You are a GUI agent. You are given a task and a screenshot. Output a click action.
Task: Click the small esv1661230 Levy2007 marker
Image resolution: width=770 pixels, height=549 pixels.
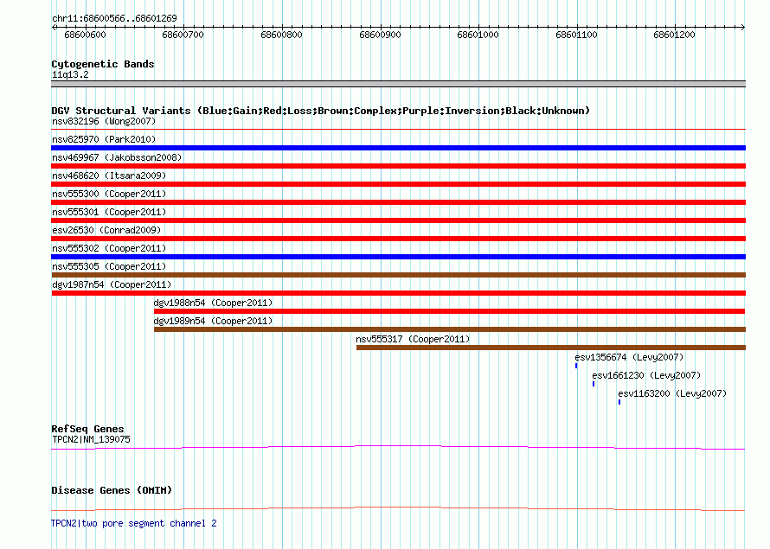coord(594,384)
